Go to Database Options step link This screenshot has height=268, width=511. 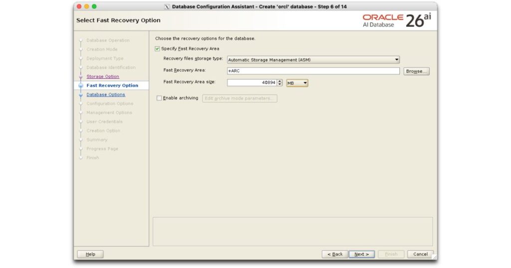click(106, 95)
